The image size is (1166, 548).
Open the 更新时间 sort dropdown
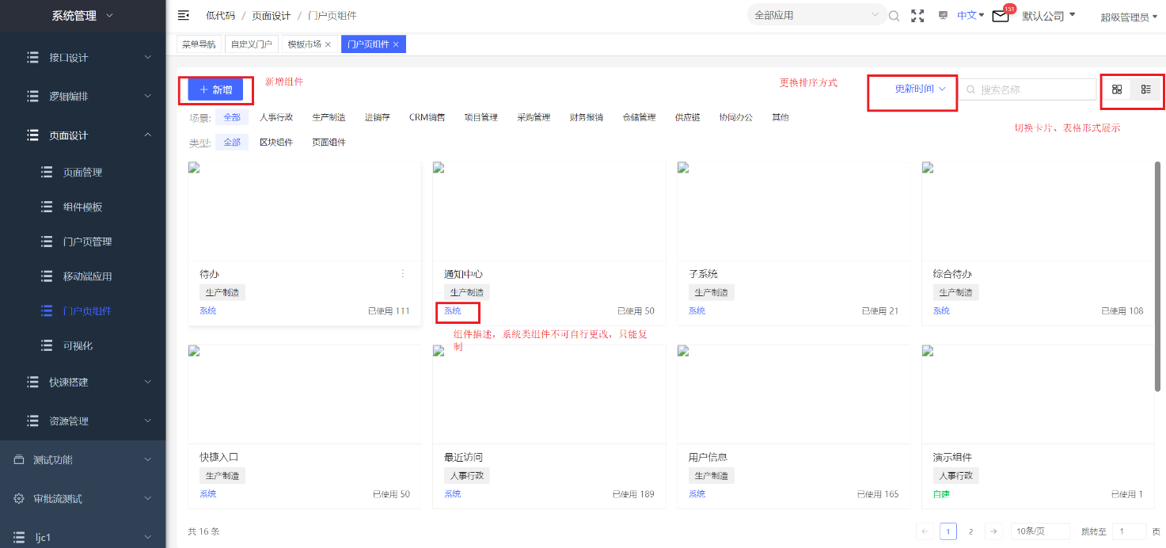920,89
